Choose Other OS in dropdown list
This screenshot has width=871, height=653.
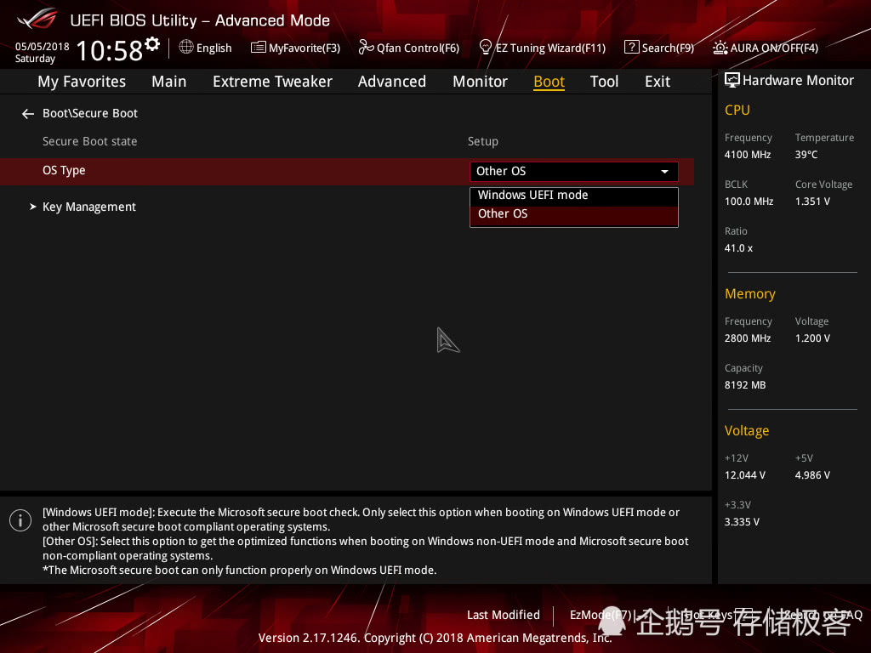point(574,214)
